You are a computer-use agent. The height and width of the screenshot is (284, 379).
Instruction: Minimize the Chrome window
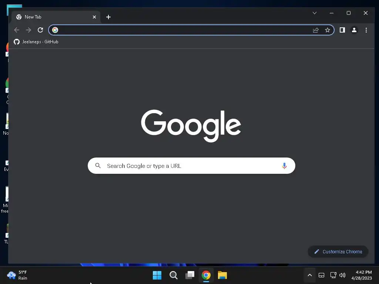[332, 13]
